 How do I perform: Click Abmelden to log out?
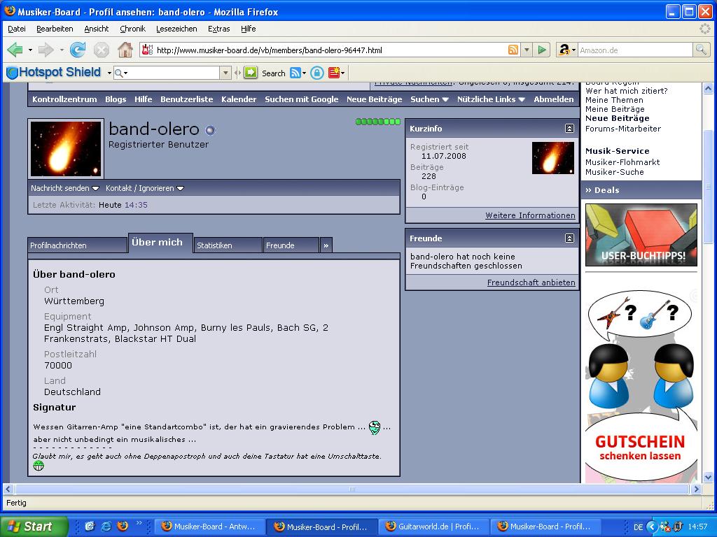pyautogui.click(x=553, y=99)
